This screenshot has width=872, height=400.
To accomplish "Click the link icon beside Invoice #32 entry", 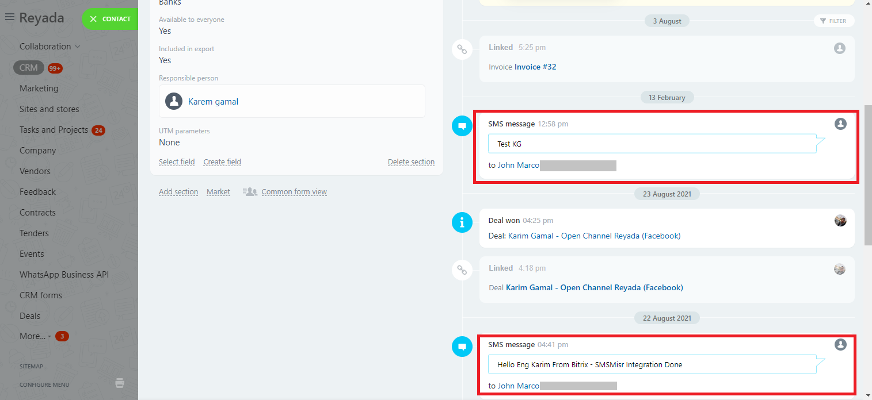I will pos(462,49).
